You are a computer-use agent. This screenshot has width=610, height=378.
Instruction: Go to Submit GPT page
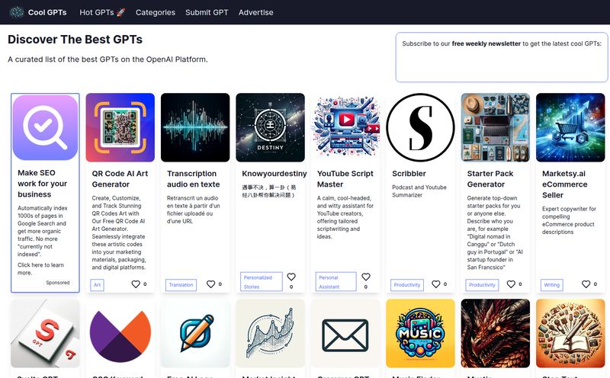[x=207, y=12]
